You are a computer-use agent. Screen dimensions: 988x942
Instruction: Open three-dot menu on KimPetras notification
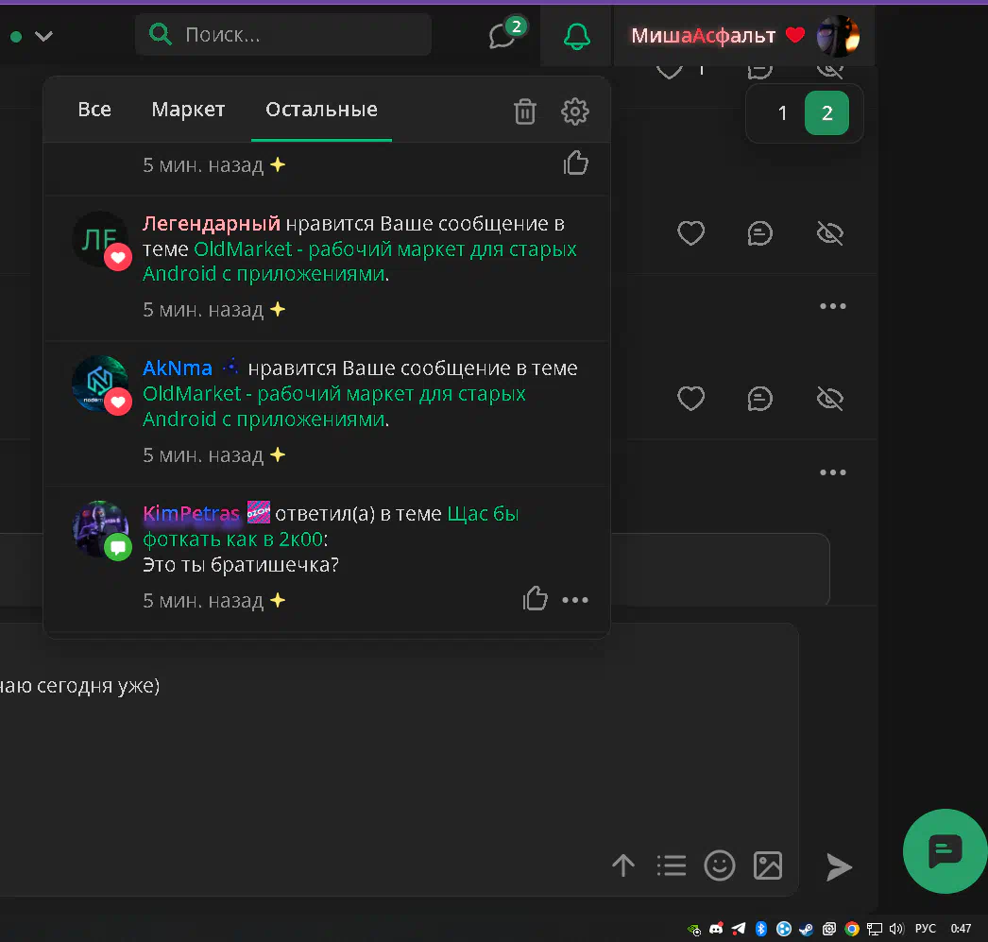(x=575, y=600)
